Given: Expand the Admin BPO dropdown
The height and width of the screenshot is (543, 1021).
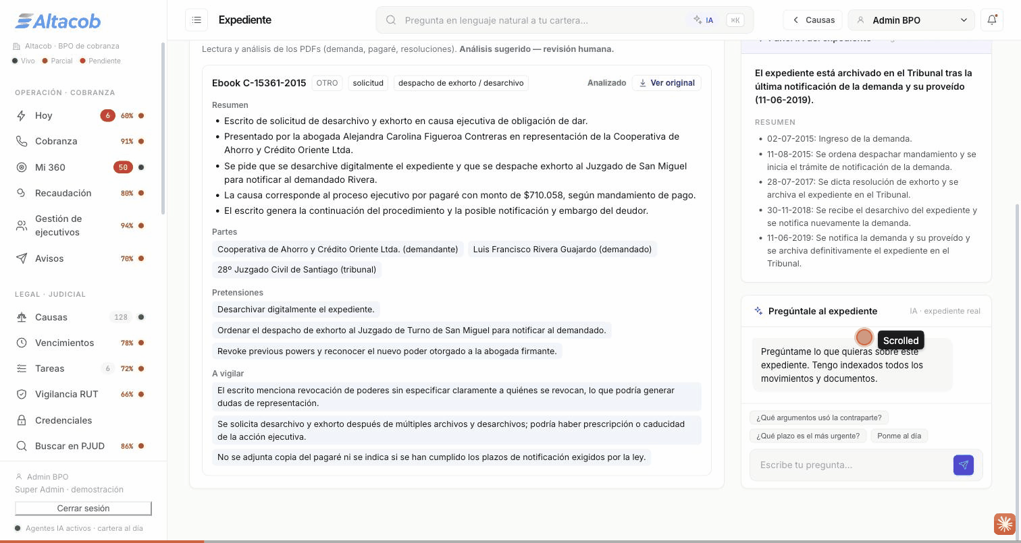Looking at the screenshot, I should pyautogui.click(x=911, y=20).
